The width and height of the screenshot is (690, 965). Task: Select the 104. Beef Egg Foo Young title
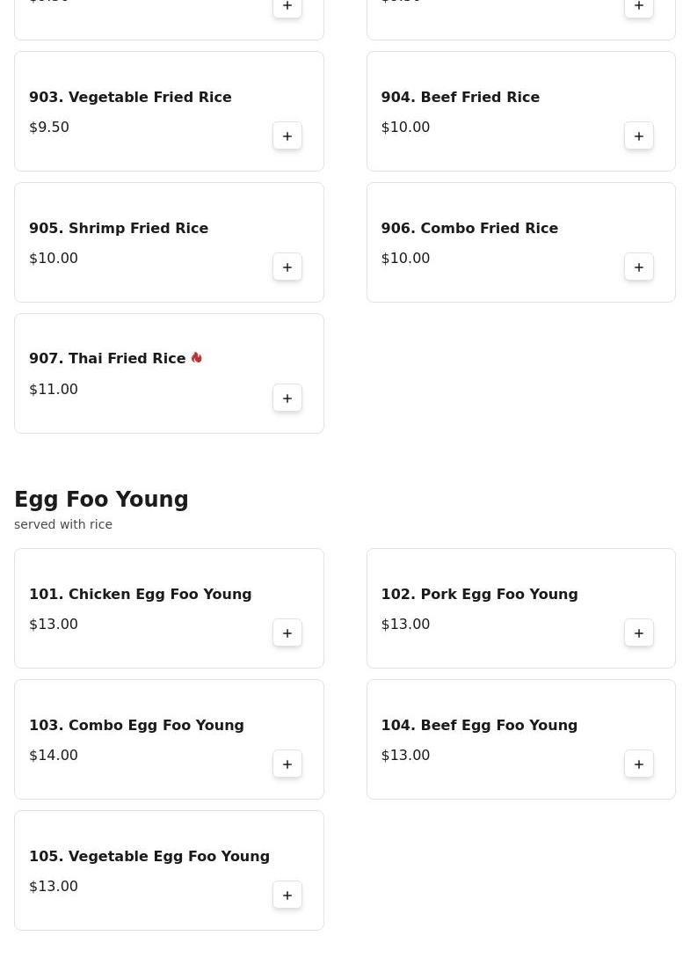pyautogui.click(x=479, y=726)
